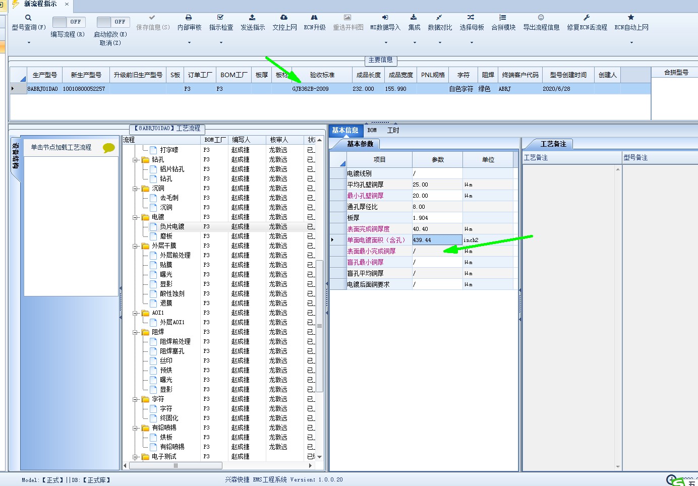This screenshot has height=486, width=698.
Task: Switch to 基本信息 tab
Action: (345, 131)
